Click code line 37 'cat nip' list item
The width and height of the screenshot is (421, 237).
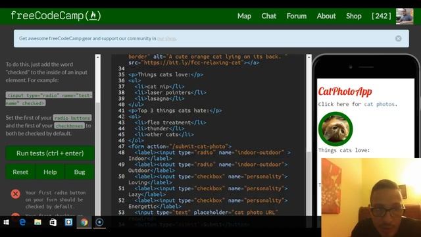(x=159, y=86)
